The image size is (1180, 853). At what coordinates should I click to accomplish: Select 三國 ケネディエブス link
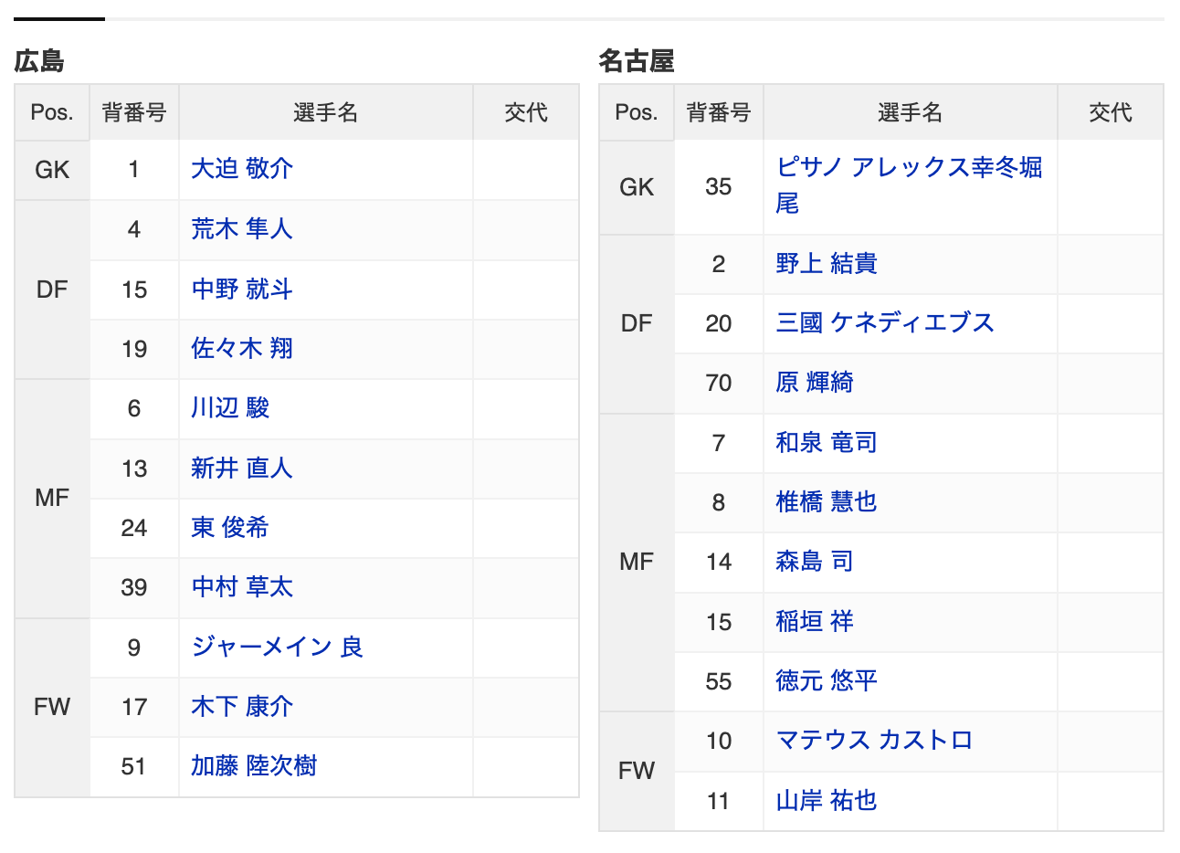[x=885, y=323]
